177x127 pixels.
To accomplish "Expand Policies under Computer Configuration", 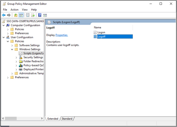I will point(8,29).
